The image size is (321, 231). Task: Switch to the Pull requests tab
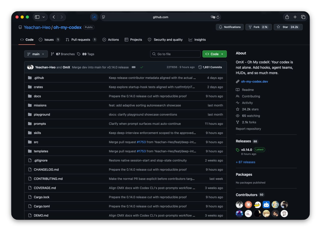point(81,40)
